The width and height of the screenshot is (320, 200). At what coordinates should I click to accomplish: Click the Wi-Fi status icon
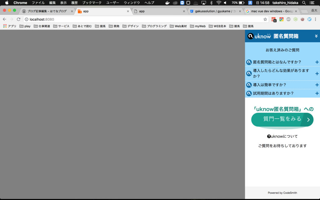[x=219, y=2]
